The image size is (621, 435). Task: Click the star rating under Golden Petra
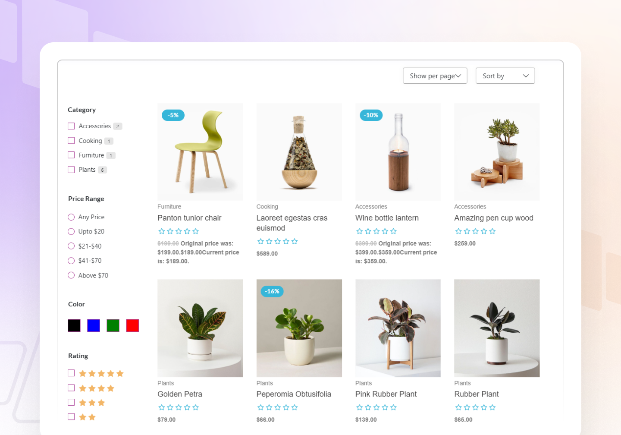coord(179,407)
